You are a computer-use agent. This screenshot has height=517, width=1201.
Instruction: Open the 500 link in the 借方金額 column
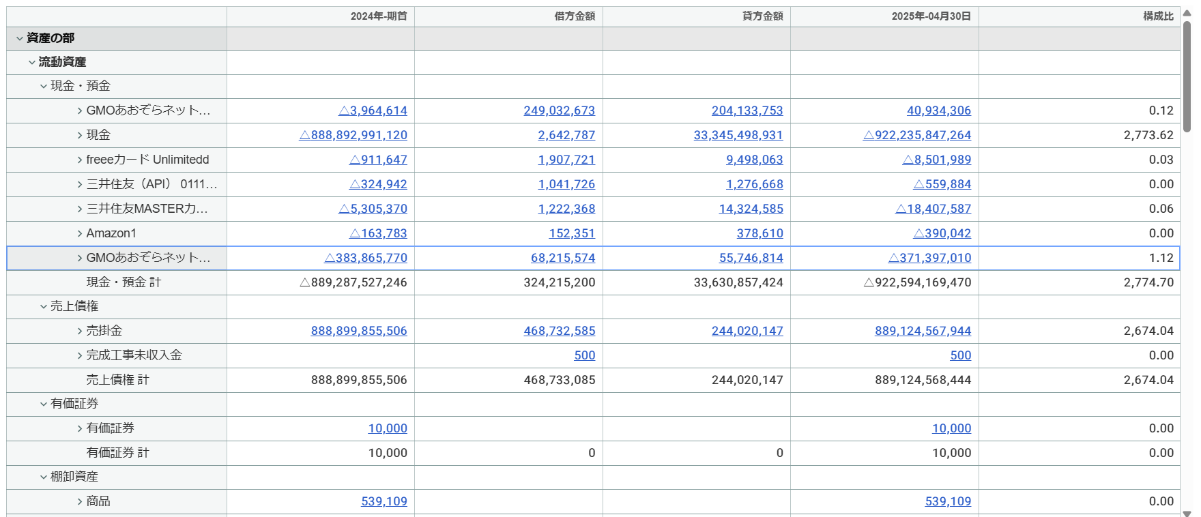pyautogui.click(x=585, y=355)
